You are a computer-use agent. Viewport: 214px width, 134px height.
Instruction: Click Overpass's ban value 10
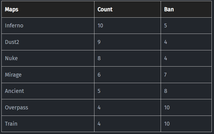167,107
